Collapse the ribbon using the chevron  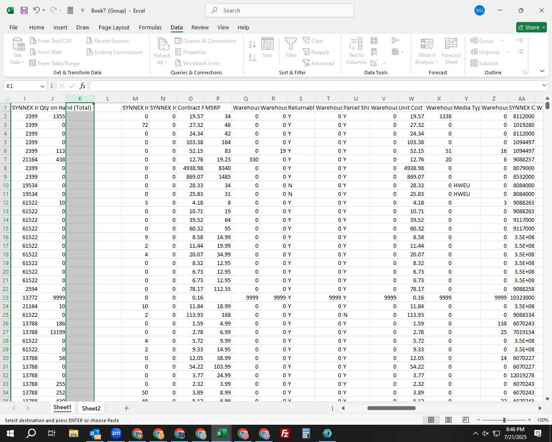click(x=542, y=71)
